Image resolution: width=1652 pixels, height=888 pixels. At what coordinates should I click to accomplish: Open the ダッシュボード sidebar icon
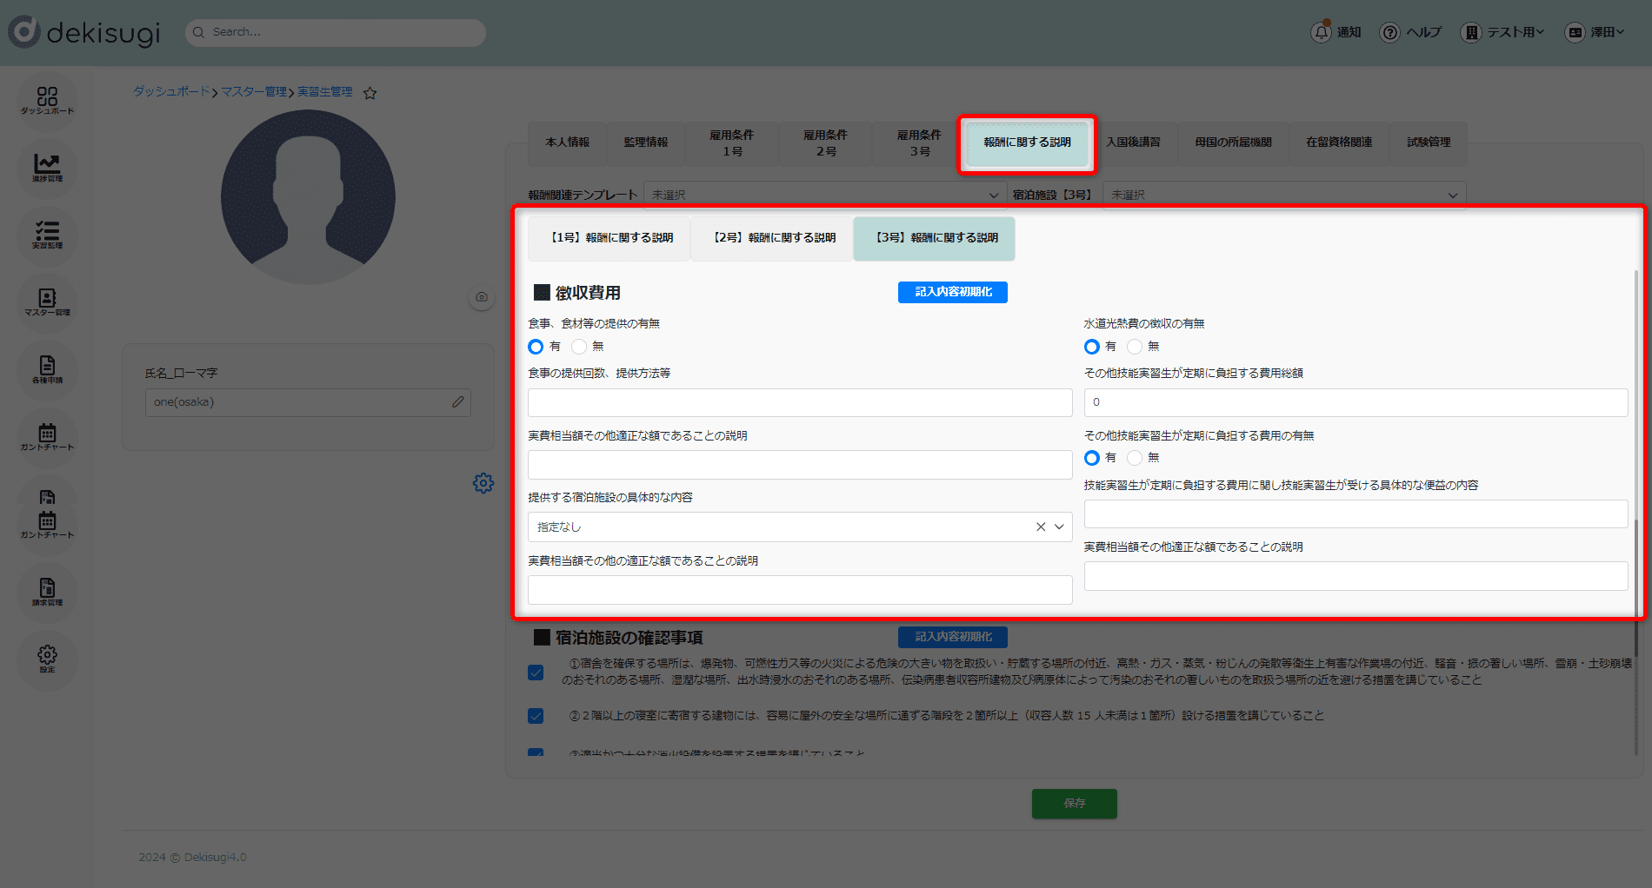coord(47,100)
